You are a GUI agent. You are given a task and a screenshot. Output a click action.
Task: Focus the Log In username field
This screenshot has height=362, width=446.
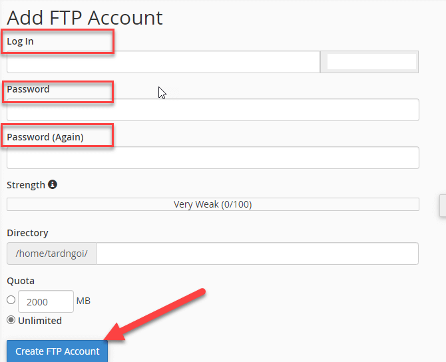coord(163,62)
